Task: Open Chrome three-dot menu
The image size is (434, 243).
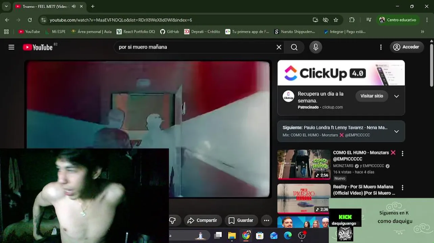Action: click(427, 20)
